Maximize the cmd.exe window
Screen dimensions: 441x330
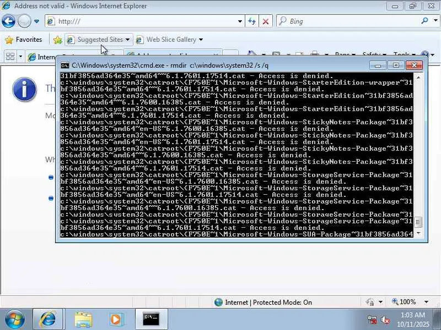[x=396, y=65]
